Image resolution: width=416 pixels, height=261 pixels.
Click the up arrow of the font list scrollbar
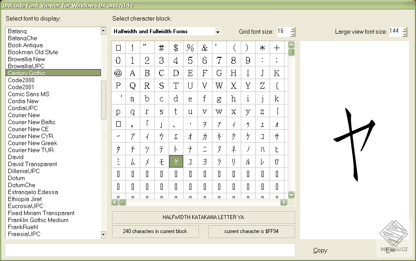[x=103, y=31]
